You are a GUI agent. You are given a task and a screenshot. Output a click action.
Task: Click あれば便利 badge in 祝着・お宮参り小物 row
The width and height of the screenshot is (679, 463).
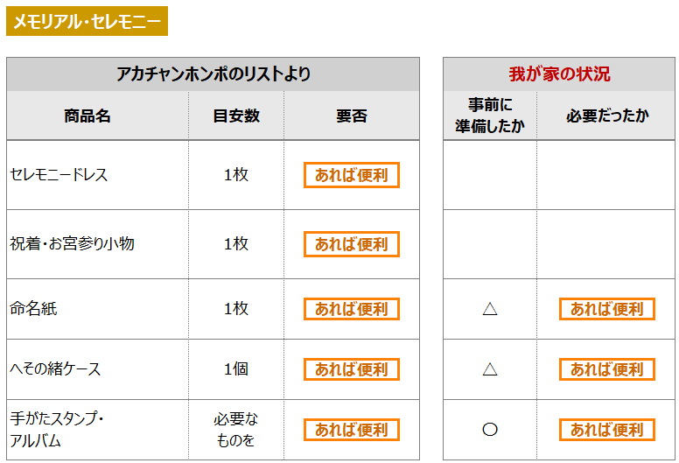(x=352, y=244)
